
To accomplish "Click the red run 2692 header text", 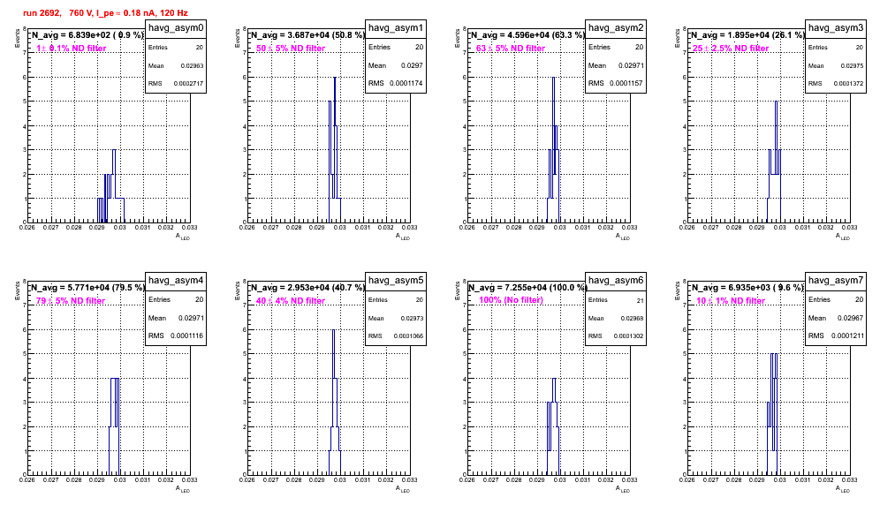I will [x=105, y=12].
